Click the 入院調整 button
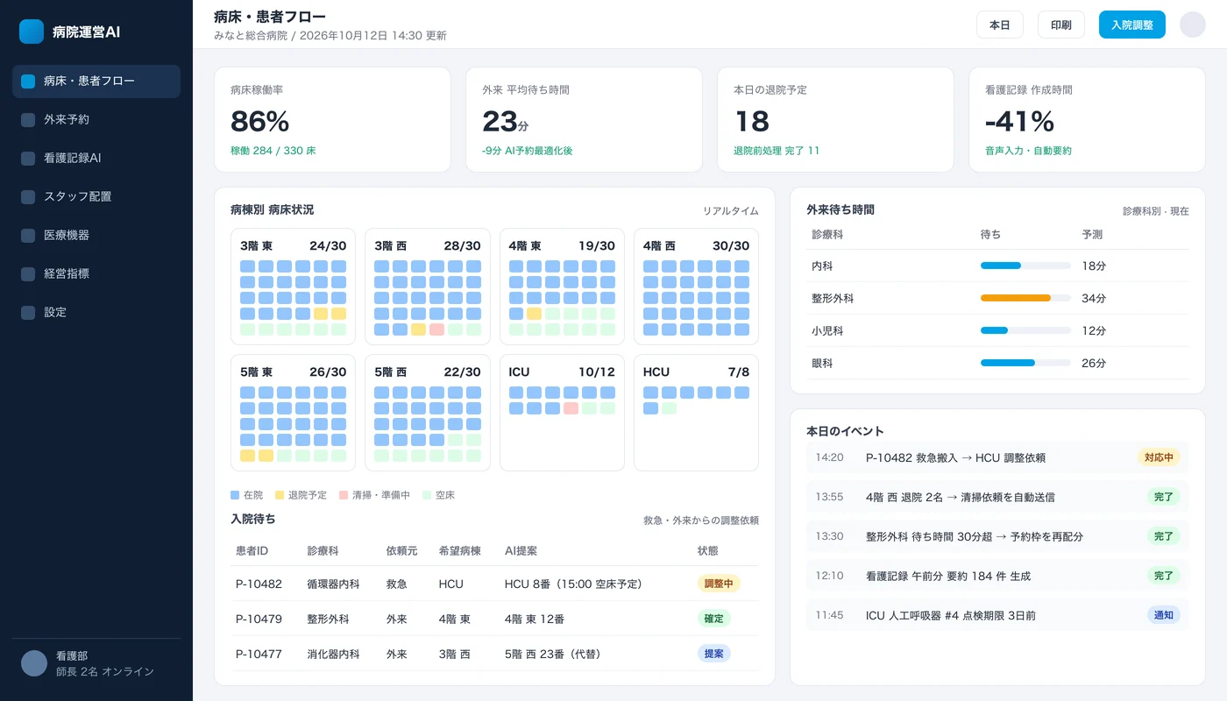Screen dimensions: 1227x701 (x=1132, y=25)
